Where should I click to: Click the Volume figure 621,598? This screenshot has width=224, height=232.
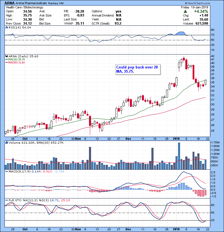[202, 23]
